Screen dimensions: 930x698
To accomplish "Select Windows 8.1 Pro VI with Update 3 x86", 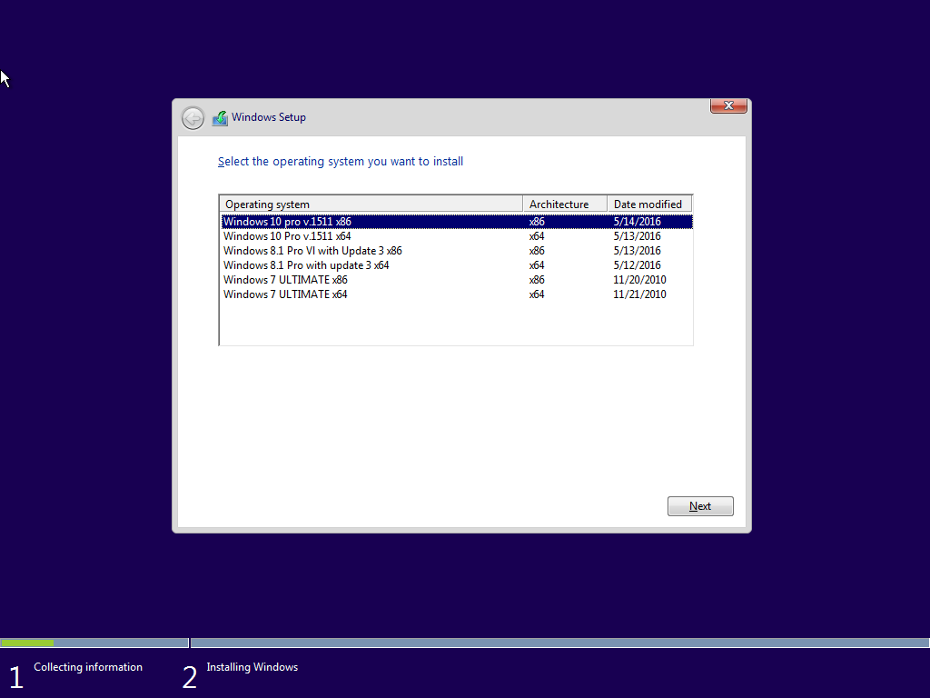I will (x=457, y=251).
